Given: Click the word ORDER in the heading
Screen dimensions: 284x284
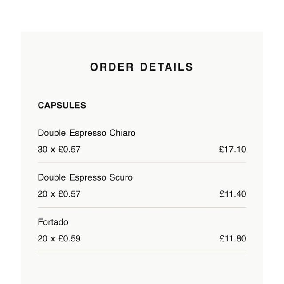Looking at the screenshot, I should pyautogui.click(x=112, y=67).
